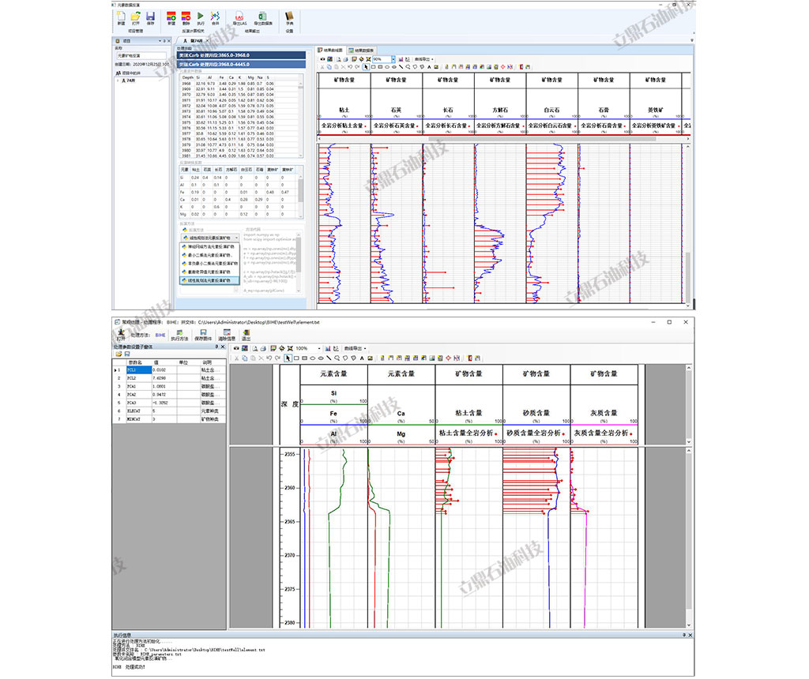Open 90% zoom dropdown in top plot toolbar

[393, 59]
